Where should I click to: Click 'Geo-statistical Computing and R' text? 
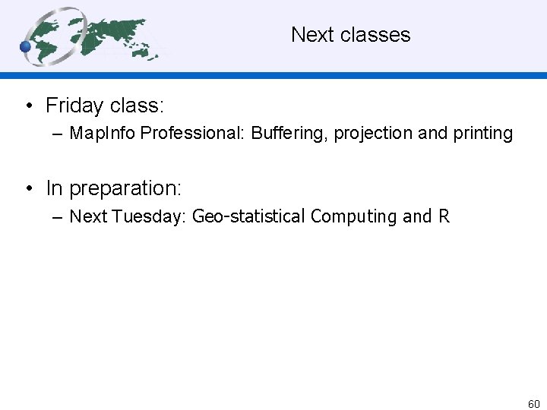click(x=321, y=216)
